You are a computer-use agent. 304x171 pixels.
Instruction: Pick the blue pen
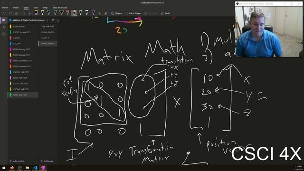tap(49, 13)
